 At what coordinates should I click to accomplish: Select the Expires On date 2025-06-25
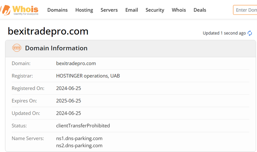pos(68,101)
